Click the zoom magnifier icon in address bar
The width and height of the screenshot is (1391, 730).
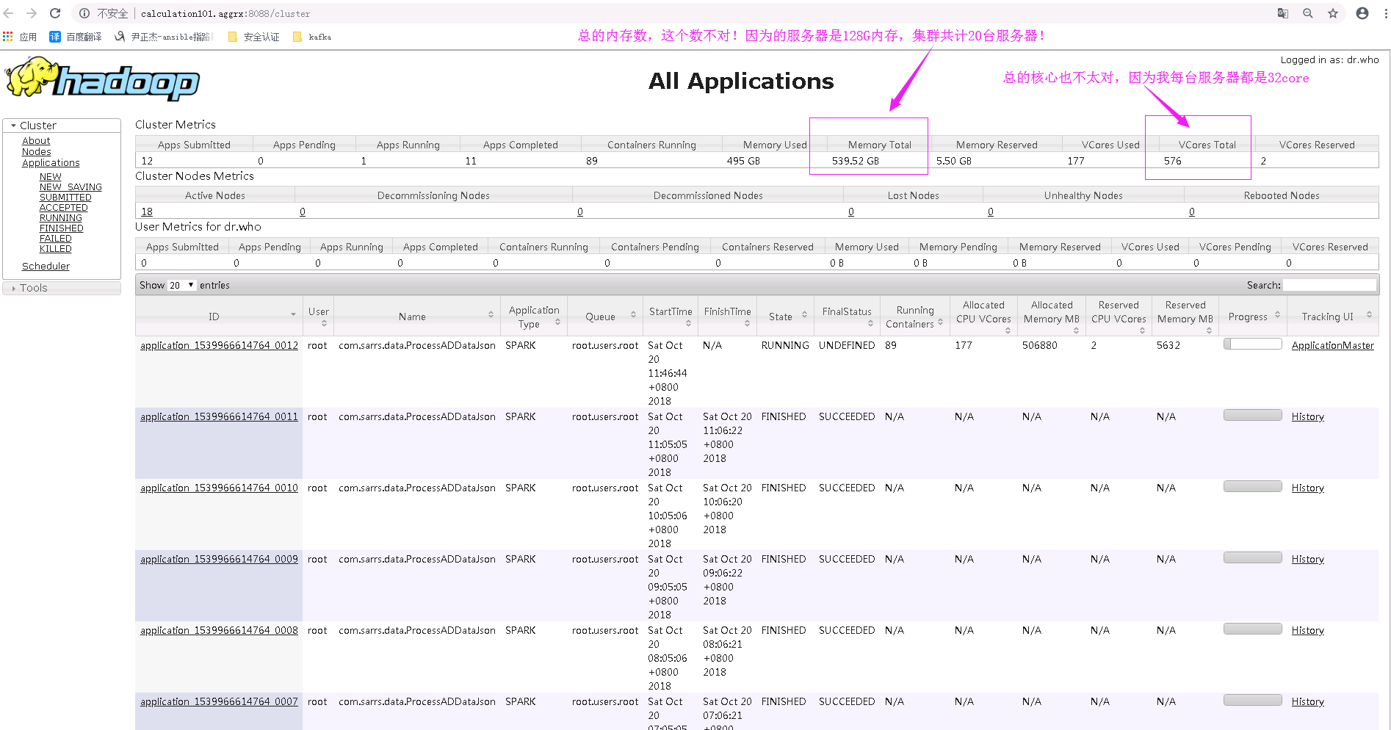tap(1308, 13)
